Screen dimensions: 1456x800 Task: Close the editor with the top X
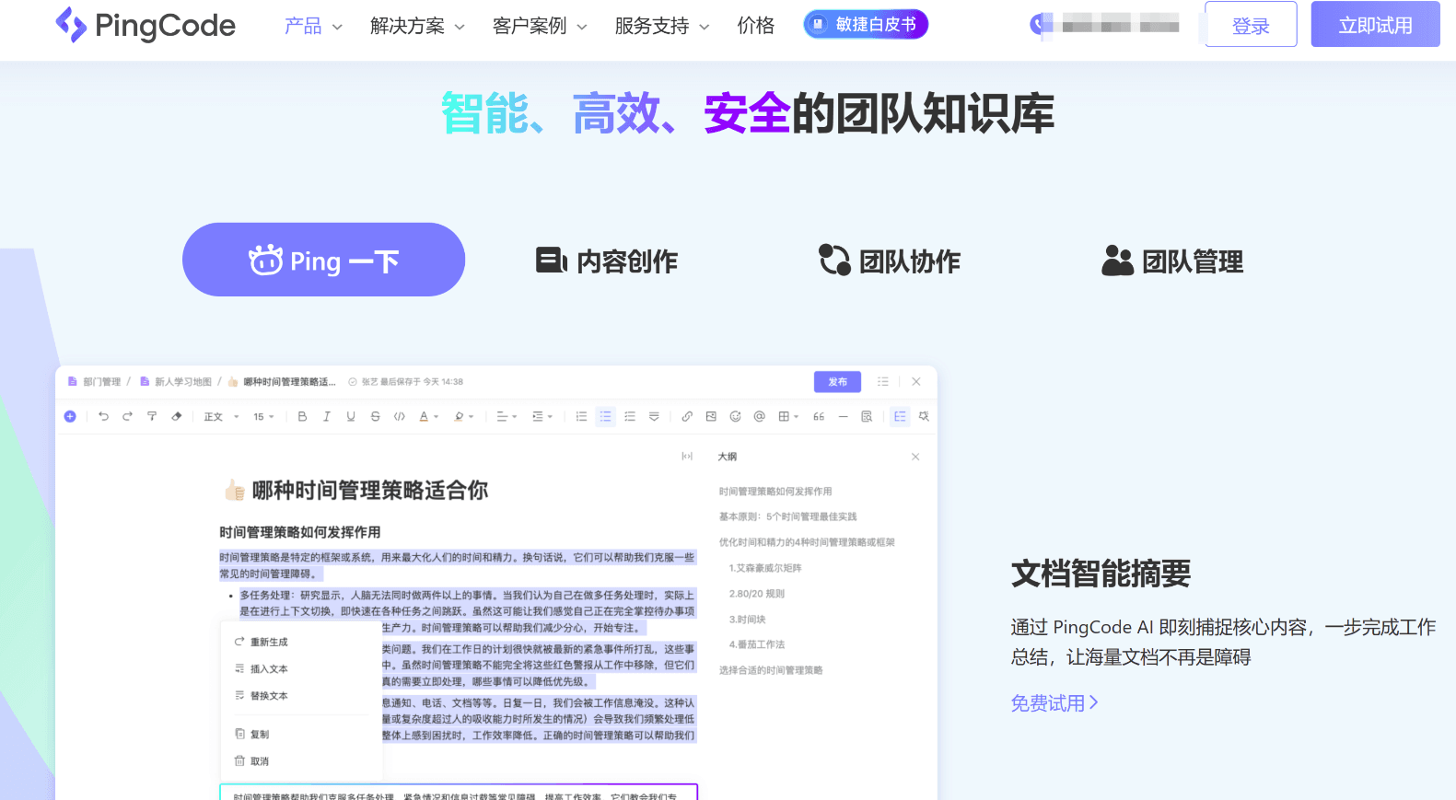pos(916,382)
